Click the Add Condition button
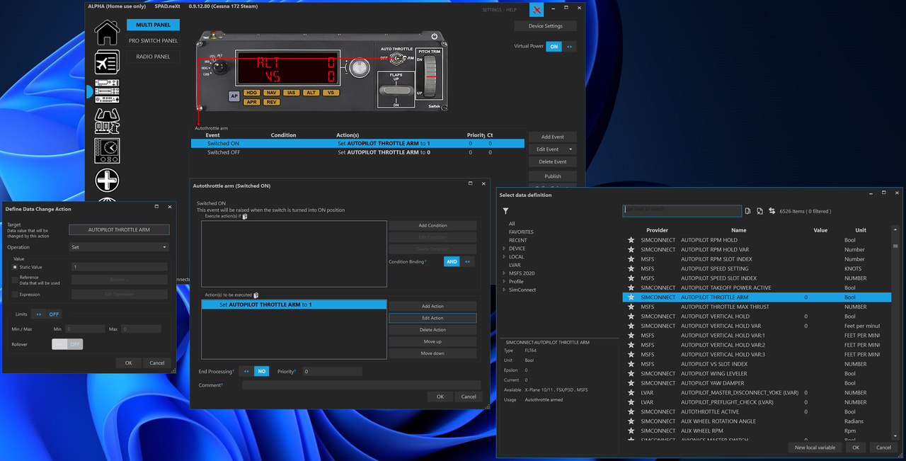 point(432,225)
